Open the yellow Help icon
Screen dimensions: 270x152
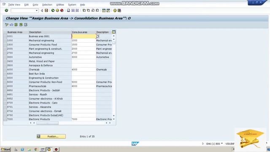pyautogui.click(x=115, y=11)
